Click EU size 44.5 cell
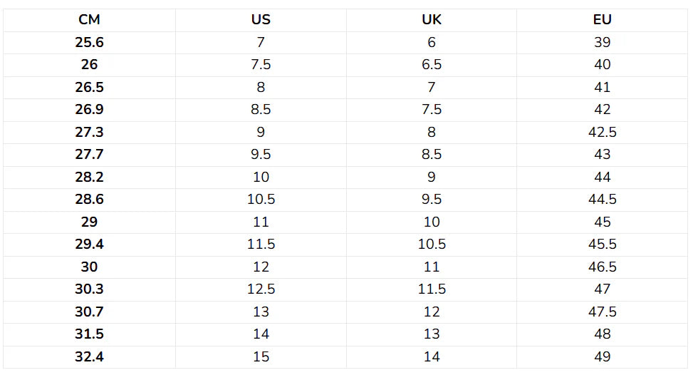 (x=602, y=200)
